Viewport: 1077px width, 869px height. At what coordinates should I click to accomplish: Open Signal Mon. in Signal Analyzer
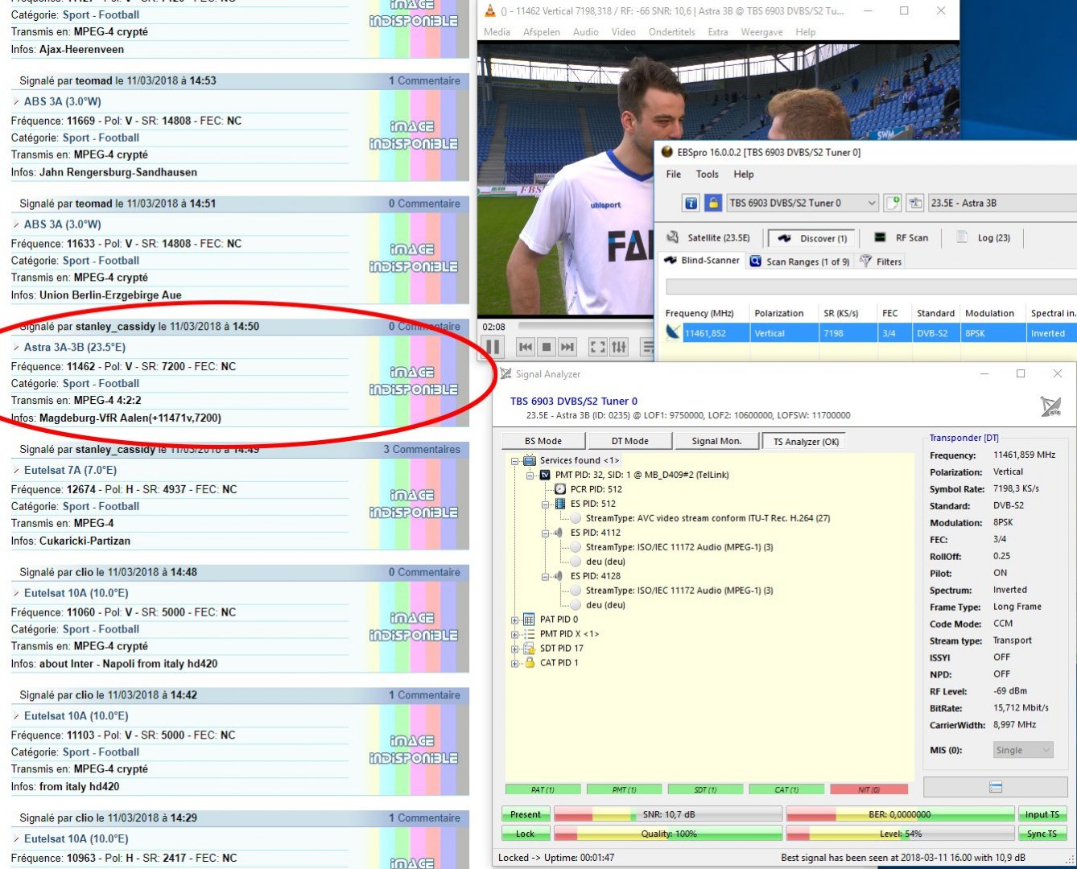pyautogui.click(x=716, y=440)
